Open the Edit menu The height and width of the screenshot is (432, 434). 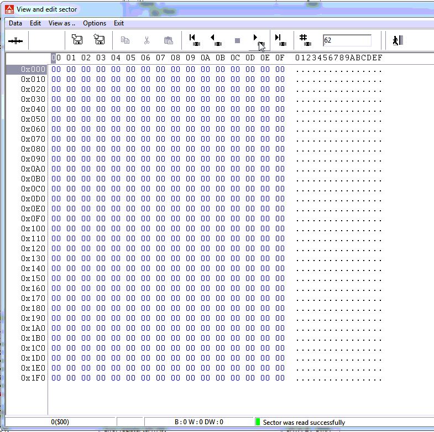point(35,23)
